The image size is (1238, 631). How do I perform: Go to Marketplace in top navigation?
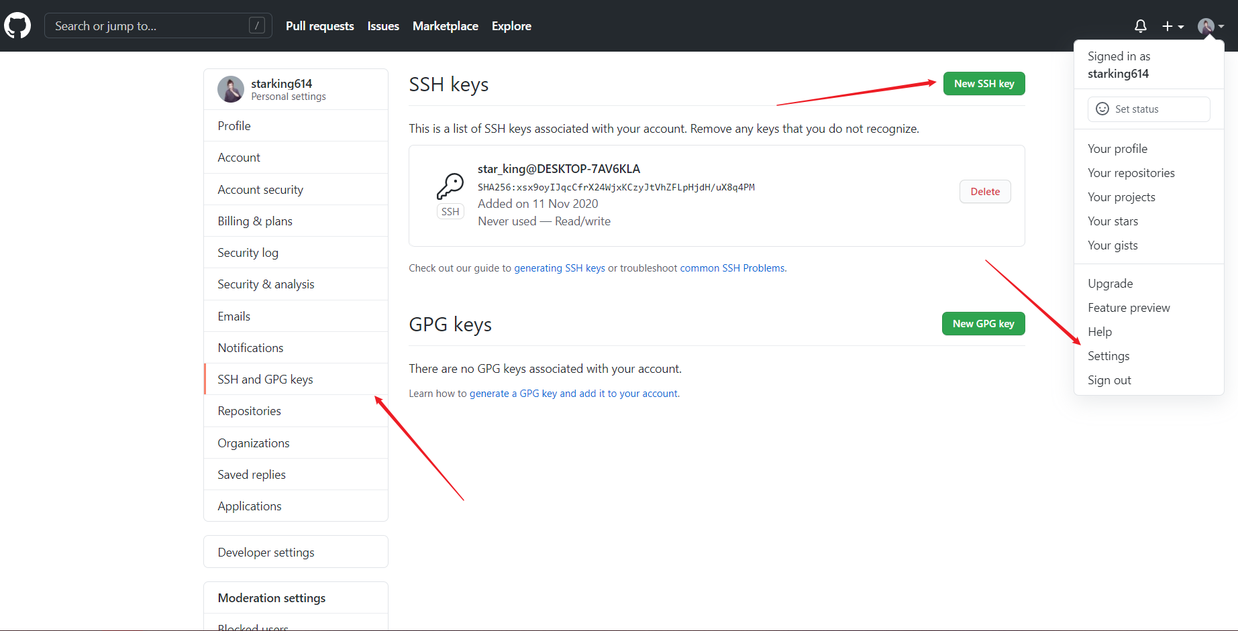(x=445, y=26)
